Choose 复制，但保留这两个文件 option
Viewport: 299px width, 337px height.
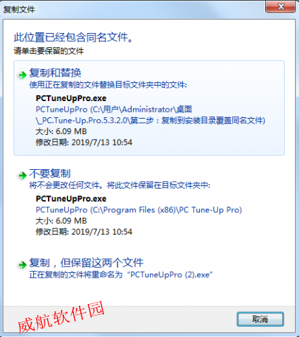pos(86,263)
